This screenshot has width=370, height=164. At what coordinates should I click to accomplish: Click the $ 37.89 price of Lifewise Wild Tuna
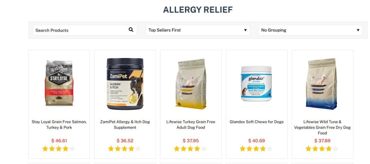point(322,141)
